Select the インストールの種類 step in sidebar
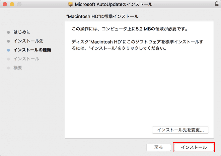 32,50
